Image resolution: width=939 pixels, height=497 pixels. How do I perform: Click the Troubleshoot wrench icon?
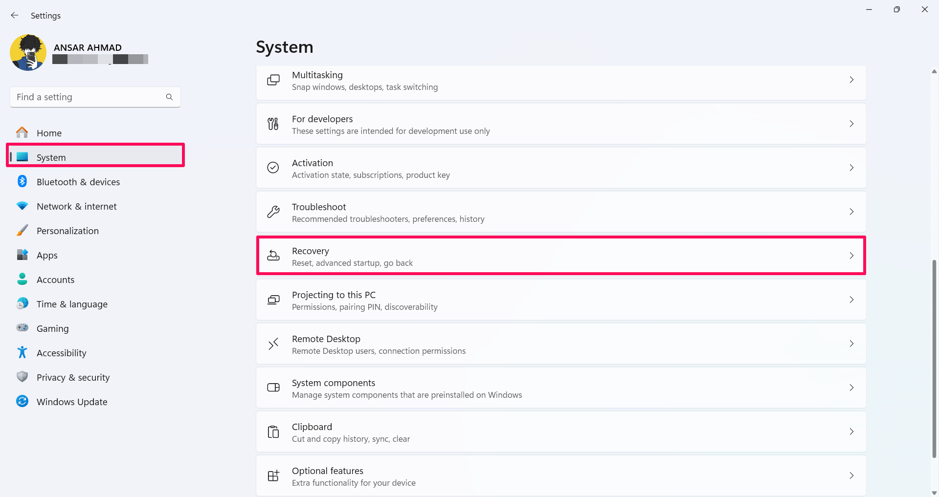click(x=273, y=212)
